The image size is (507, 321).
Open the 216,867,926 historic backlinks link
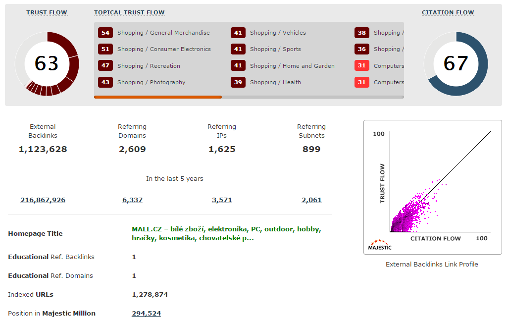(x=43, y=200)
